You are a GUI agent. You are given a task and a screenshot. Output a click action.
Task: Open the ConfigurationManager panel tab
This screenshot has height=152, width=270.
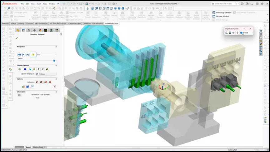point(29,30)
